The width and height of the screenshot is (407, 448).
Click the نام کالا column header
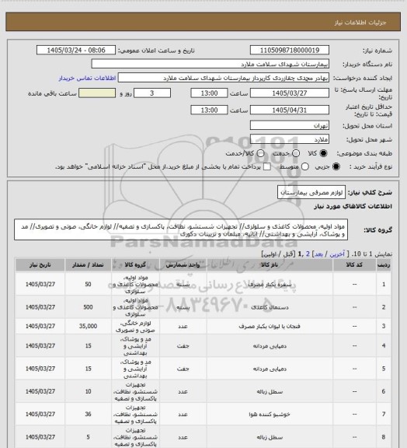(270, 265)
